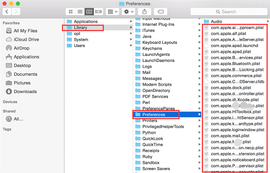Select com.apple.loginwindow.plist file
The width and height of the screenshot is (270, 173).
tap(234, 130)
